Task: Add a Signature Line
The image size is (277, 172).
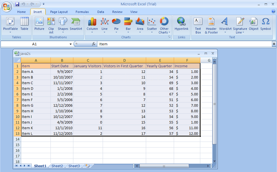Action: point(240,25)
